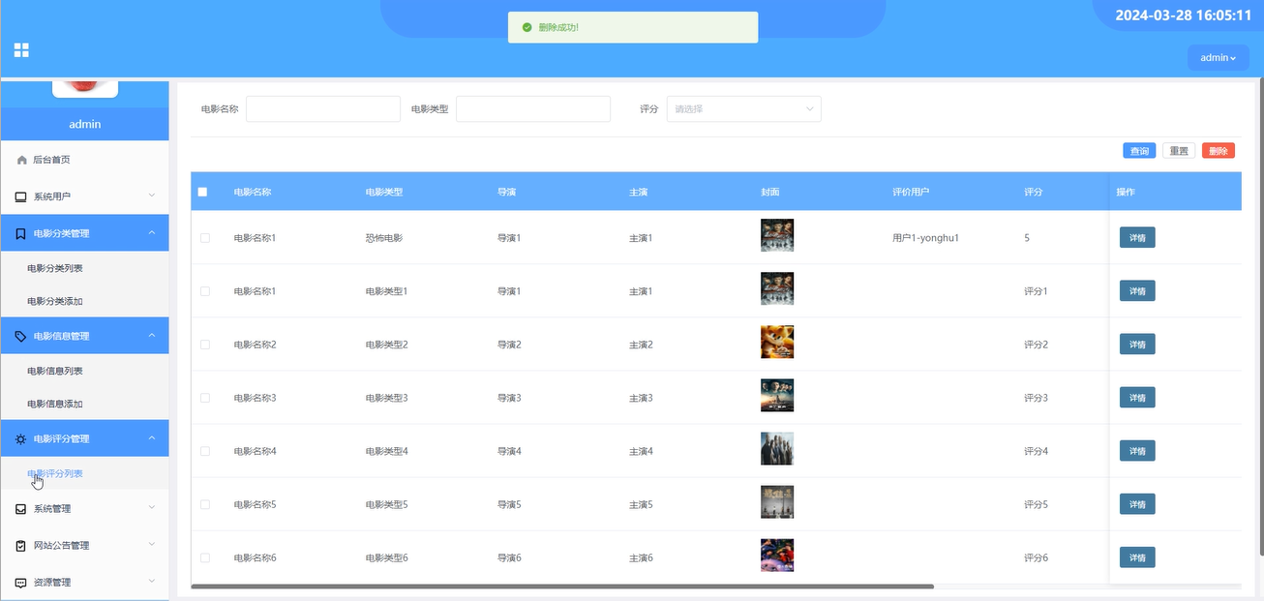1264x601 pixels.
Task: Click the 导演3 cell
Action: 509,398
